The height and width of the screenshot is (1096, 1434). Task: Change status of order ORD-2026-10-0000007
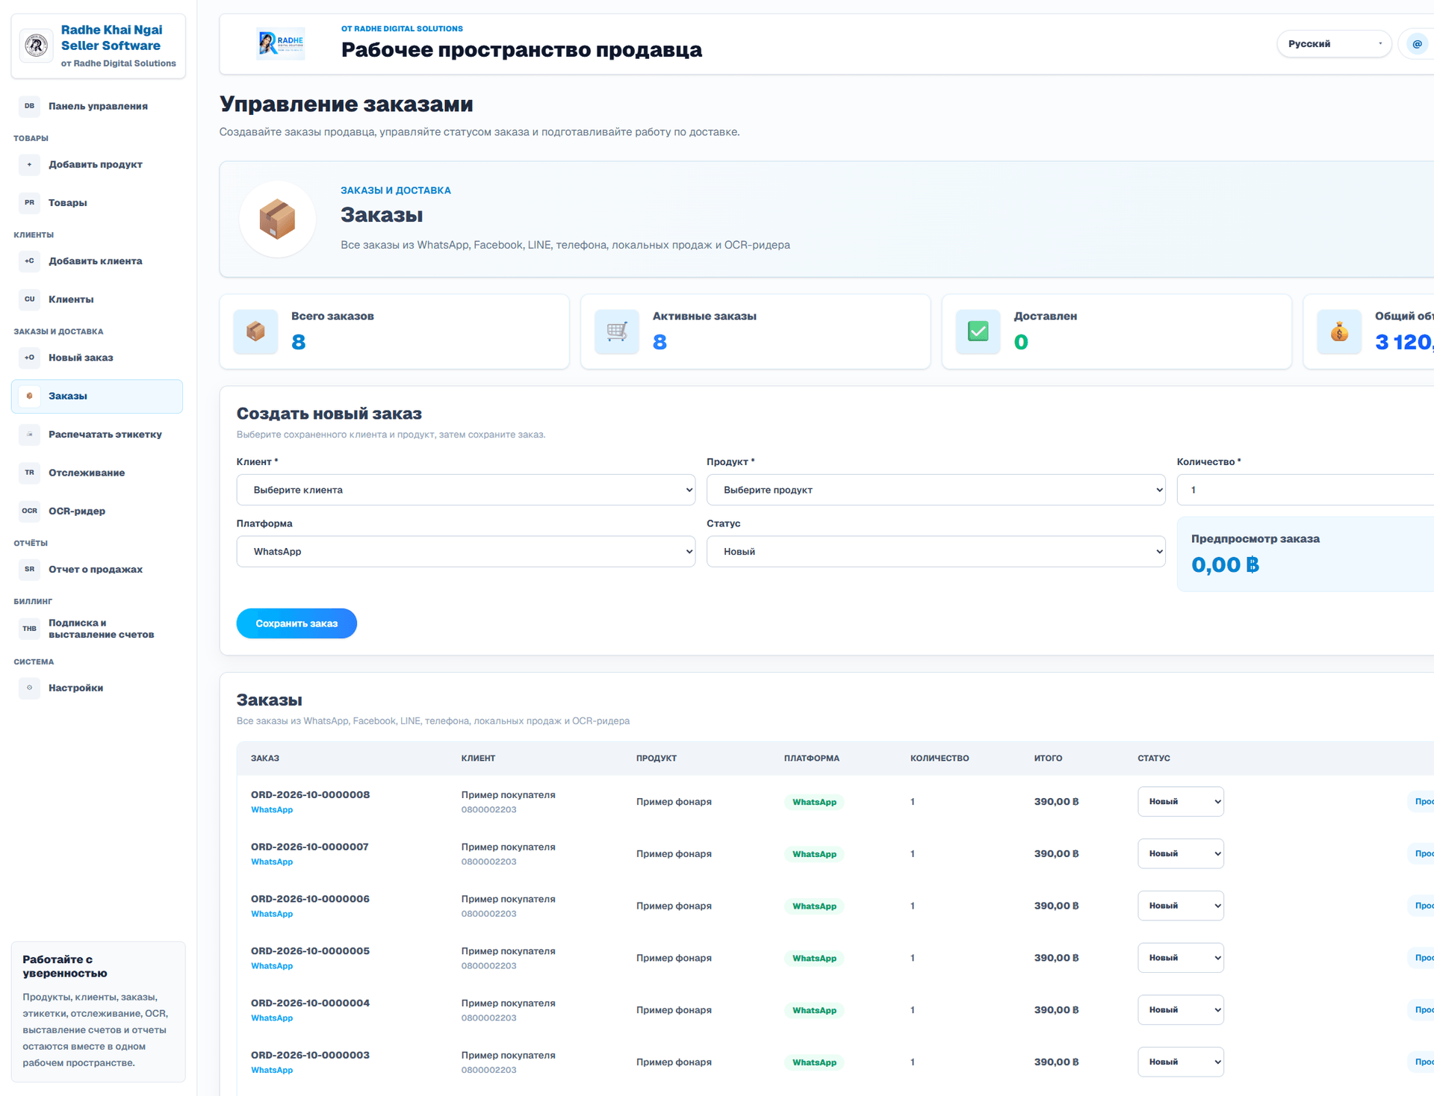click(1181, 853)
